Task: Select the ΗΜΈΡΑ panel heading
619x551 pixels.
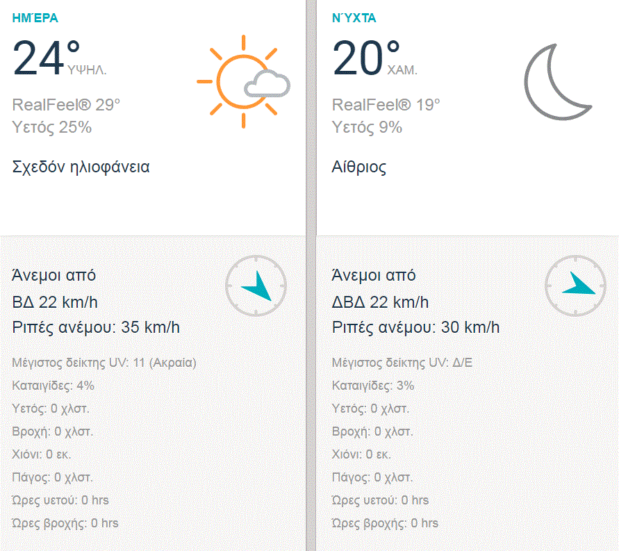Action: pyautogui.click(x=35, y=18)
